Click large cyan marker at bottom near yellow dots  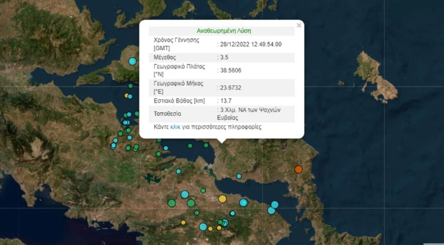pyautogui.click(x=203, y=227)
